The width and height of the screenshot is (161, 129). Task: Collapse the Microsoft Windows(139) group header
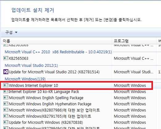click(25, 79)
